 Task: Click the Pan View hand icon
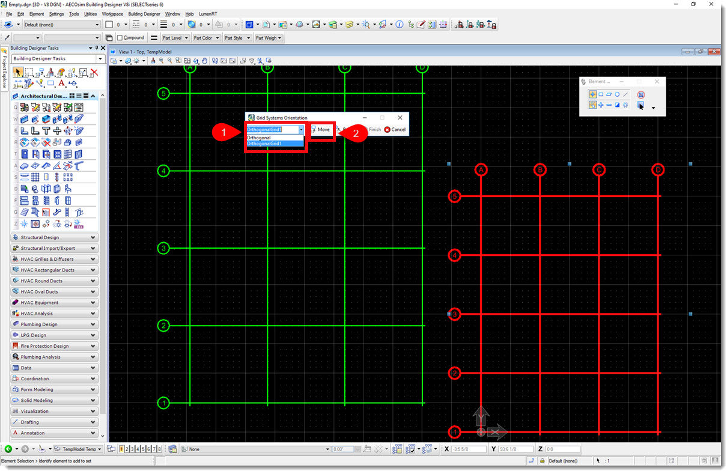click(205, 61)
